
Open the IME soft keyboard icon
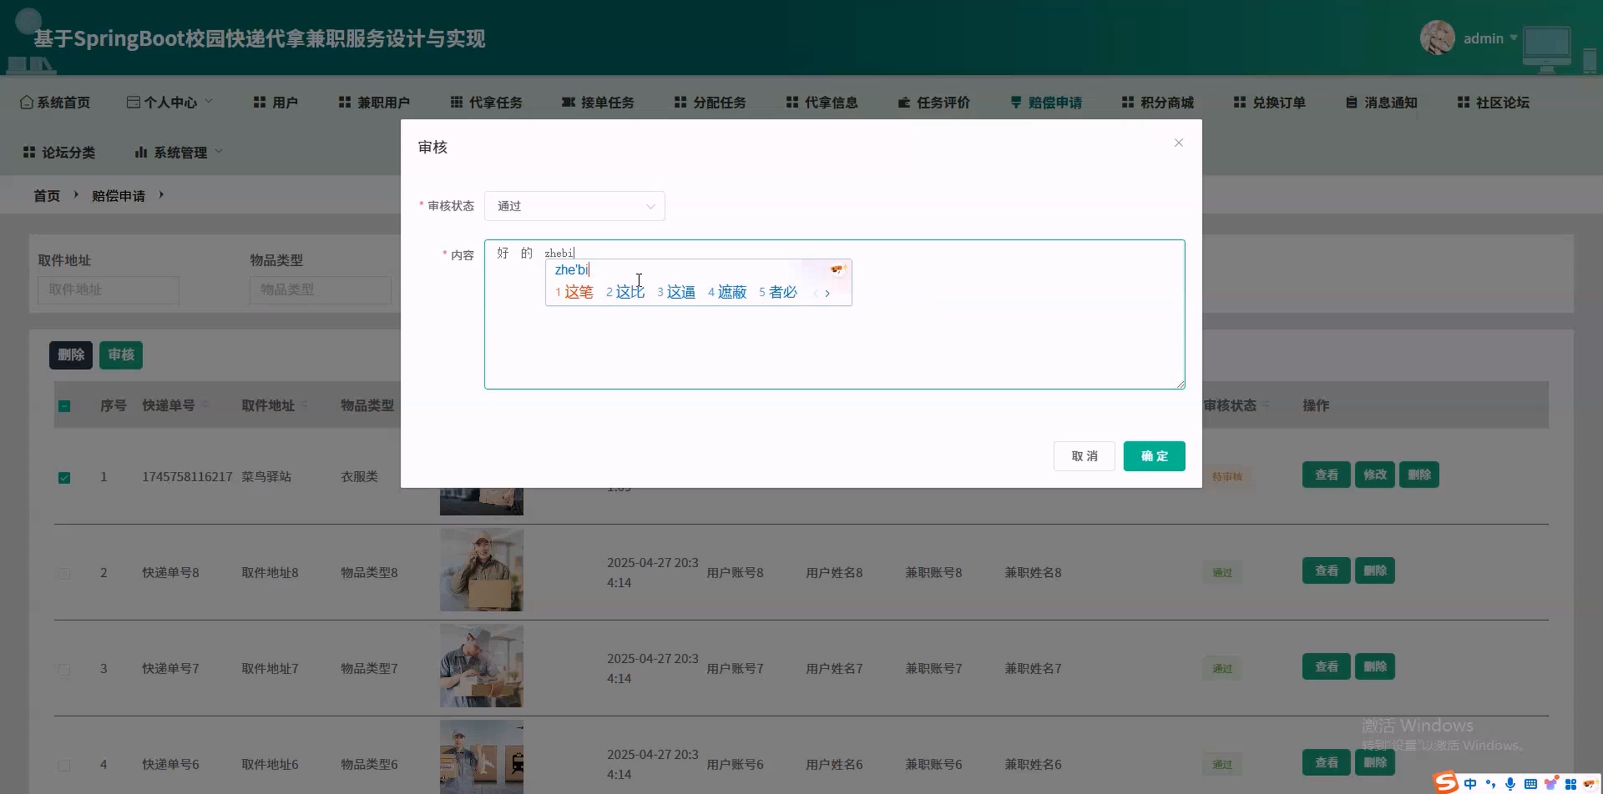pos(1530,783)
